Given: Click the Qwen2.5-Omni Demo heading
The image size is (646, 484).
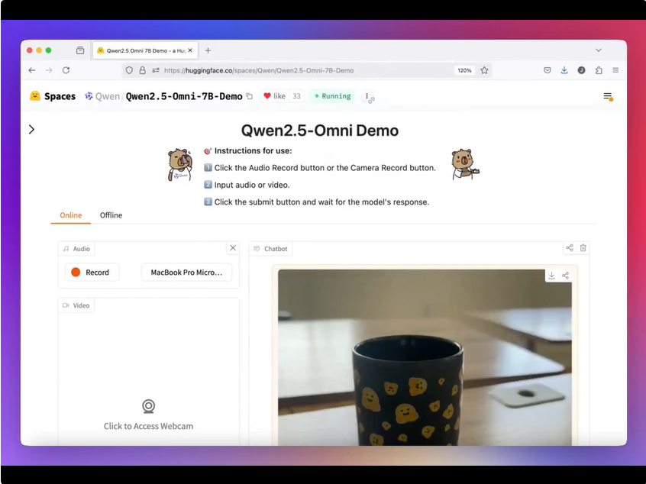Looking at the screenshot, I should (320, 131).
